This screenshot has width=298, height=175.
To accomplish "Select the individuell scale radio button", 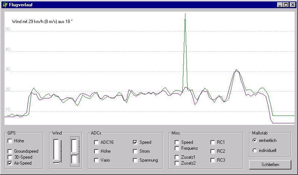I will click(x=255, y=151).
